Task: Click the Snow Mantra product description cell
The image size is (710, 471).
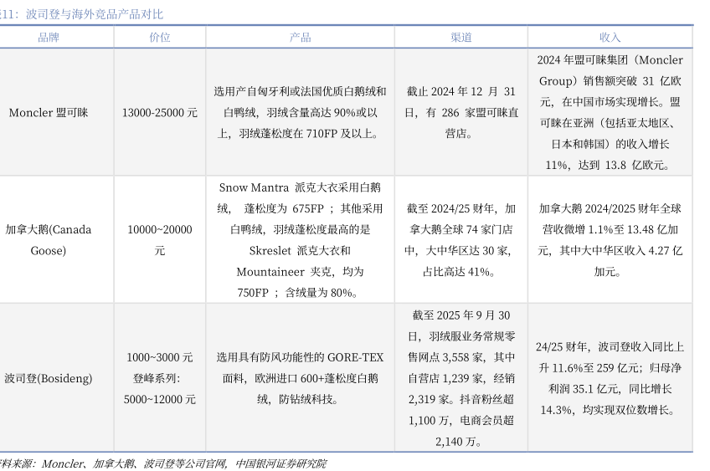Action: 300,239
